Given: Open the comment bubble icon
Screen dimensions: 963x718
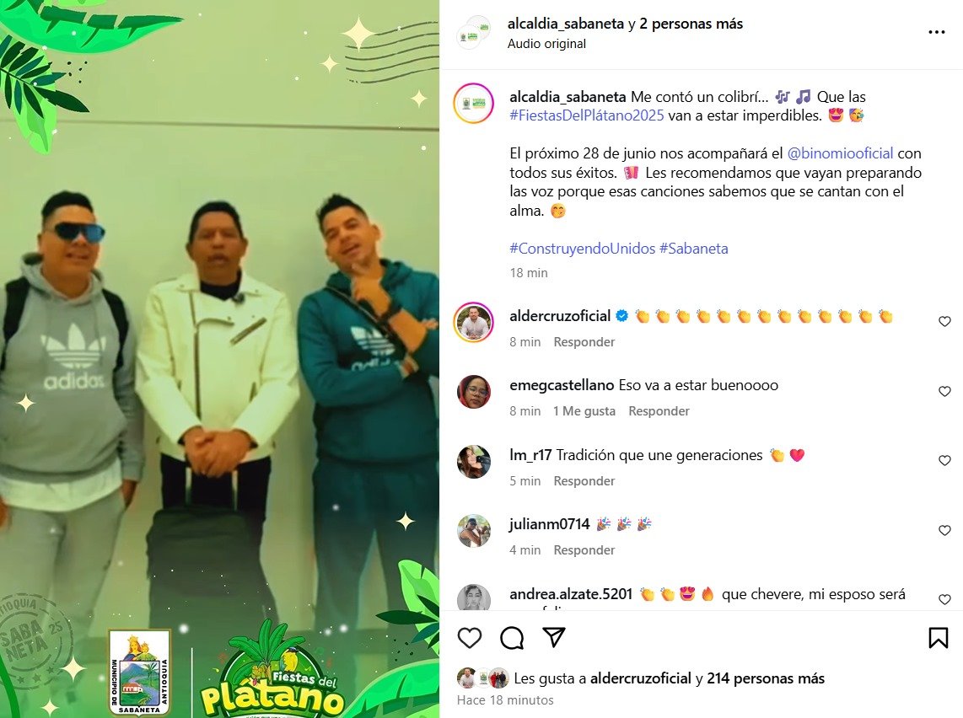Looking at the screenshot, I should click(x=512, y=638).
